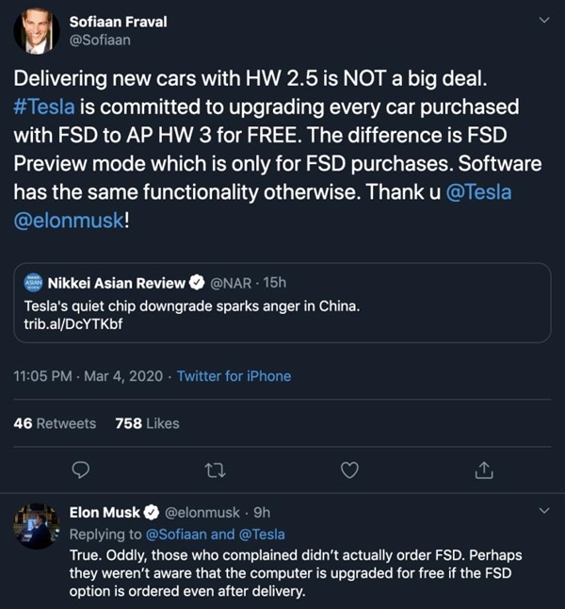Click Sofiaan Fraval's profile picture

point(36,32)
